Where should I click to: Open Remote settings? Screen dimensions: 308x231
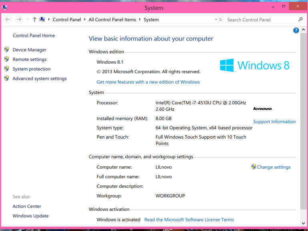coord(30,60)
